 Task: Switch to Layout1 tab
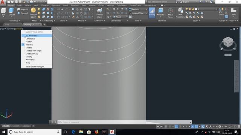click(x=16, y=126)
